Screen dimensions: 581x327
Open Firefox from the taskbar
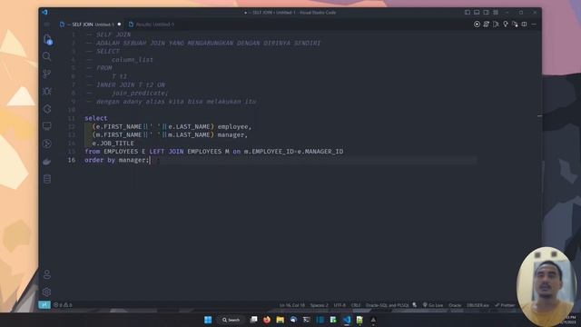coord(267,320)
